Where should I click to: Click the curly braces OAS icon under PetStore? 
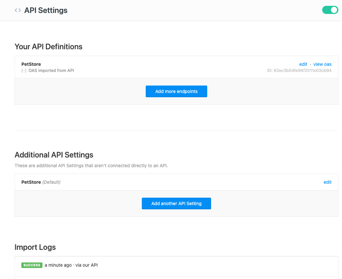[24, 71]
